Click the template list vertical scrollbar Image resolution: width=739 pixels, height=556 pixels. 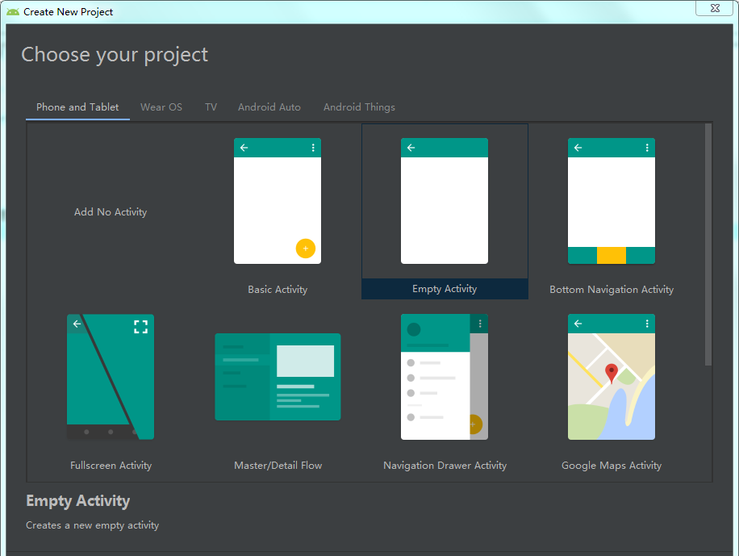(x=708, y=242)
